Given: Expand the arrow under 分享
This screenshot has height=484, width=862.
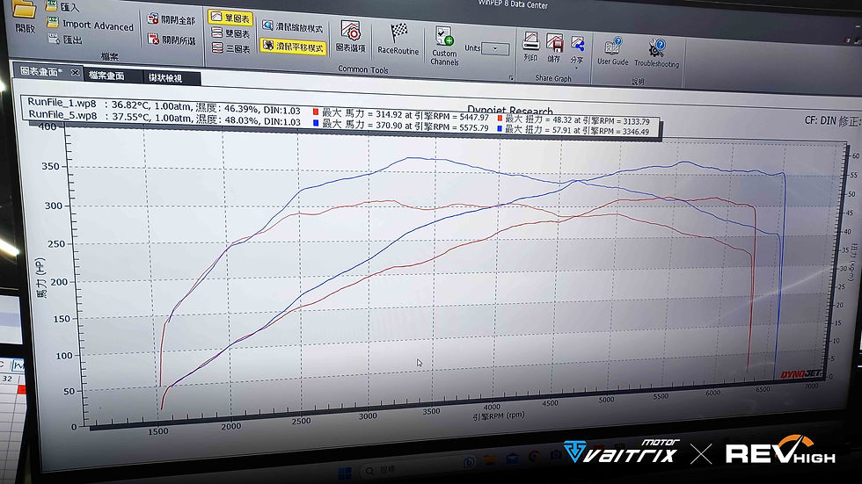Looking at the screenshot, I should 576,68.
